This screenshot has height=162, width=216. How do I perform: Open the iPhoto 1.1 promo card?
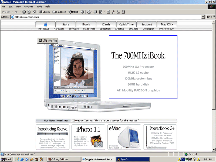coord(88,137)
